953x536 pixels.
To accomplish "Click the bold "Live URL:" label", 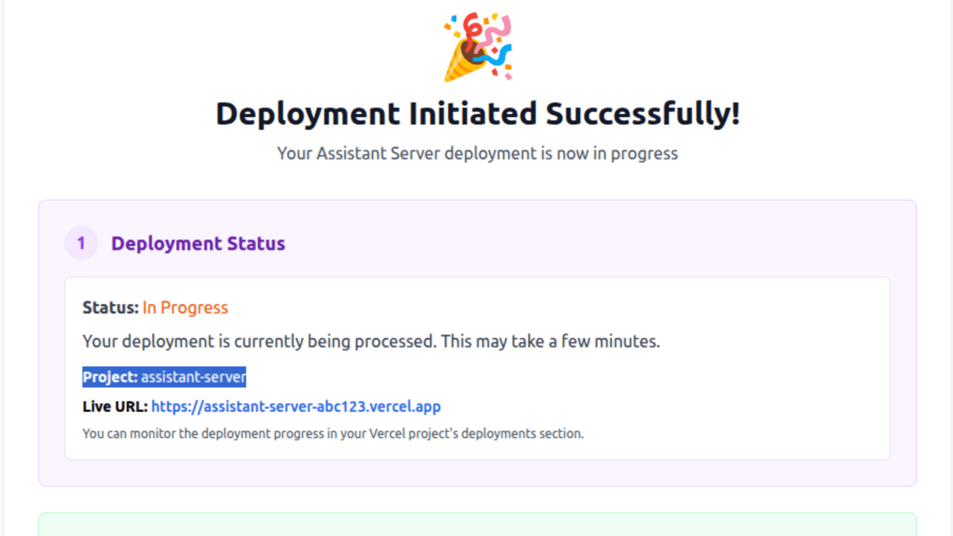I will (x=115, y=406).
